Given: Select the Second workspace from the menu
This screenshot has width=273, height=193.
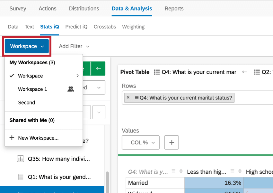Looking at the screenshot, I should (26, 102).
